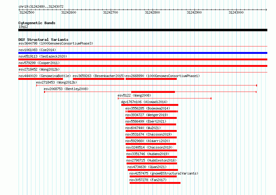
Task: Click the 19q12 band label
Action: pyautogui.click(x=23, y=27)
